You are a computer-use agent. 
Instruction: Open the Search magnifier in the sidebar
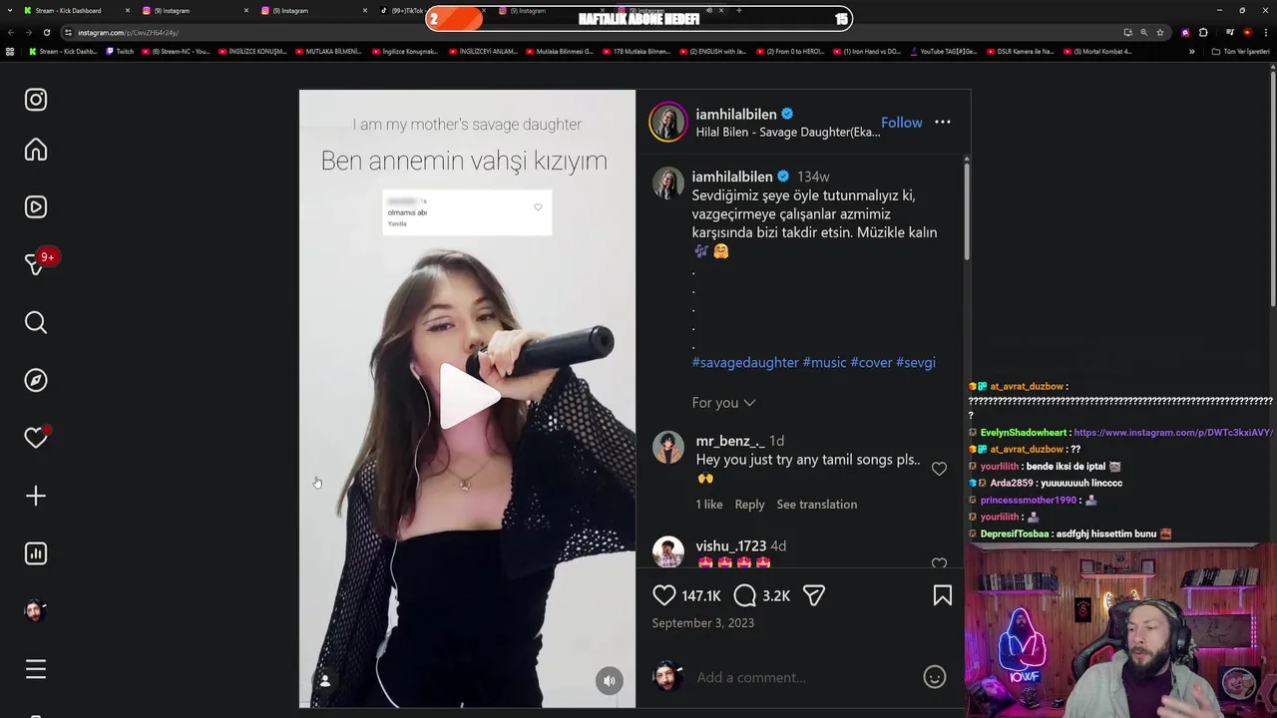click(x=36, y=322)
